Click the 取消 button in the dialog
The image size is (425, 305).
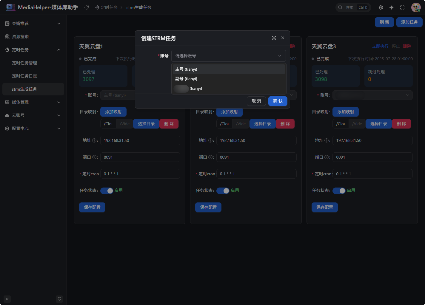point(256,101)
